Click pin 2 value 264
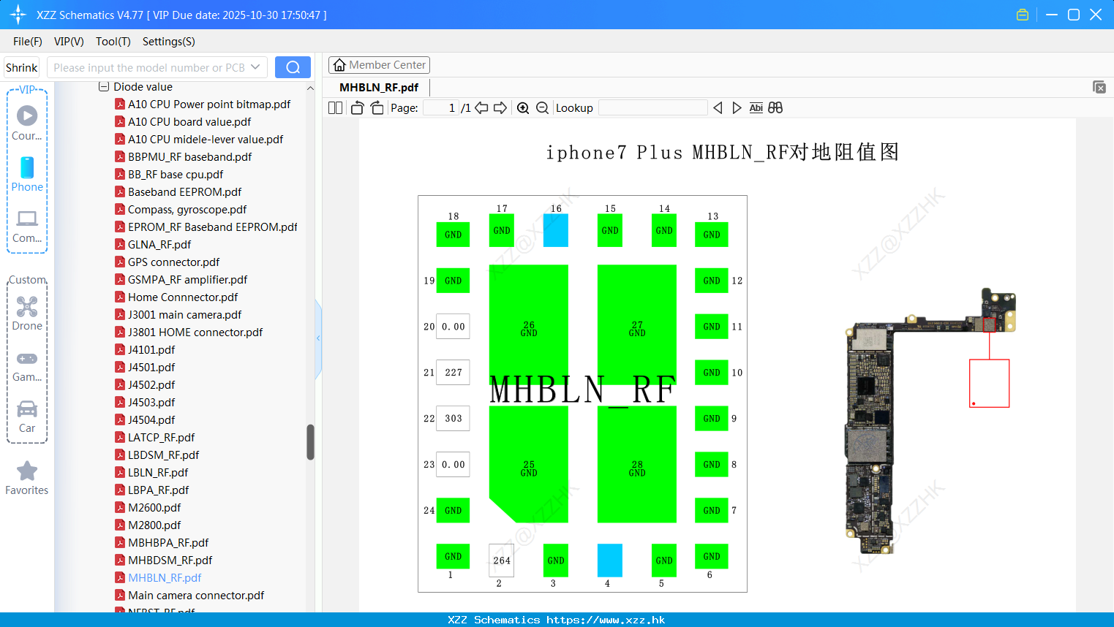Image resolution: width=1114 pixels, height=627 pixels. (x=502, y=560)
